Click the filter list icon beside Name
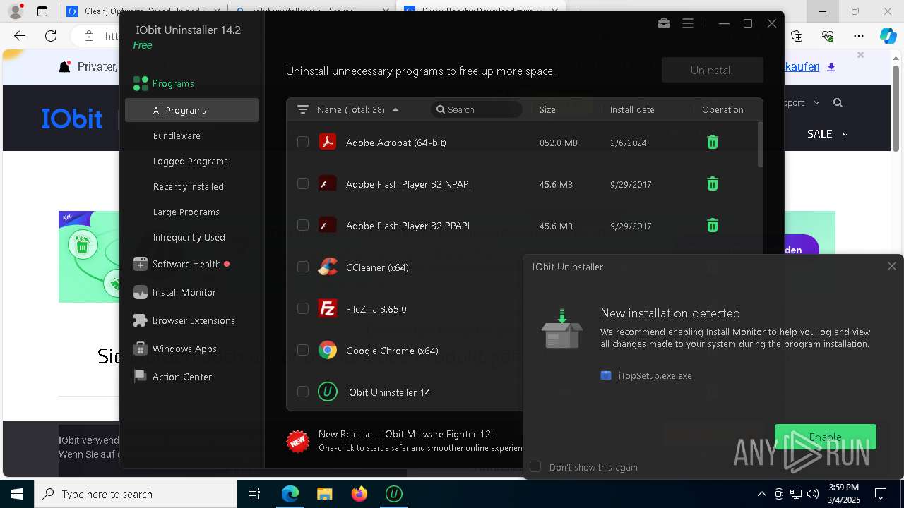The height and width of the screenshot is (508, 904). (x=303, y=109)
